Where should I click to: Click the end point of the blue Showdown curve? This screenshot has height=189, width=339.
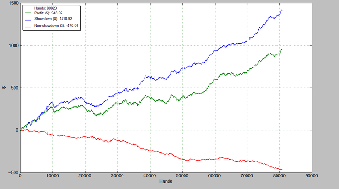point(282,10)
